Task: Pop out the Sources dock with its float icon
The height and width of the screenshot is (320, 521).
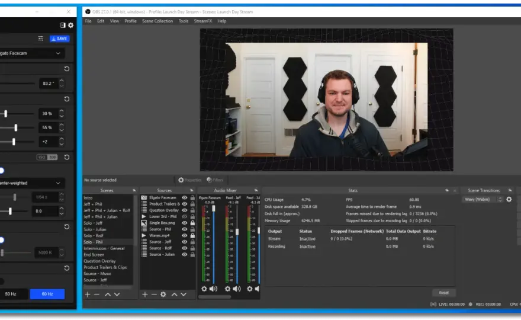Action: pos(192,191)
